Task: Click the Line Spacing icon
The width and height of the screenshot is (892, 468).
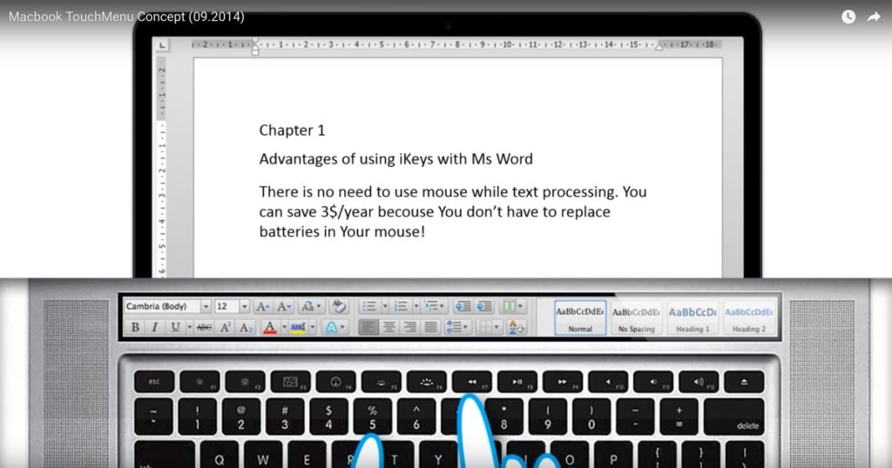Action: tap(457, 327)
